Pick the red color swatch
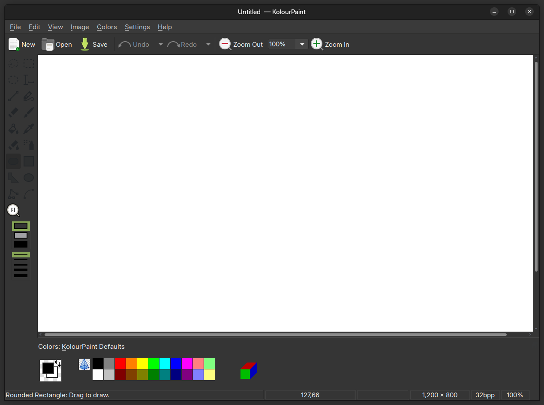The height and width of the screenshot is (405, 544). click(x=120, y=364)
